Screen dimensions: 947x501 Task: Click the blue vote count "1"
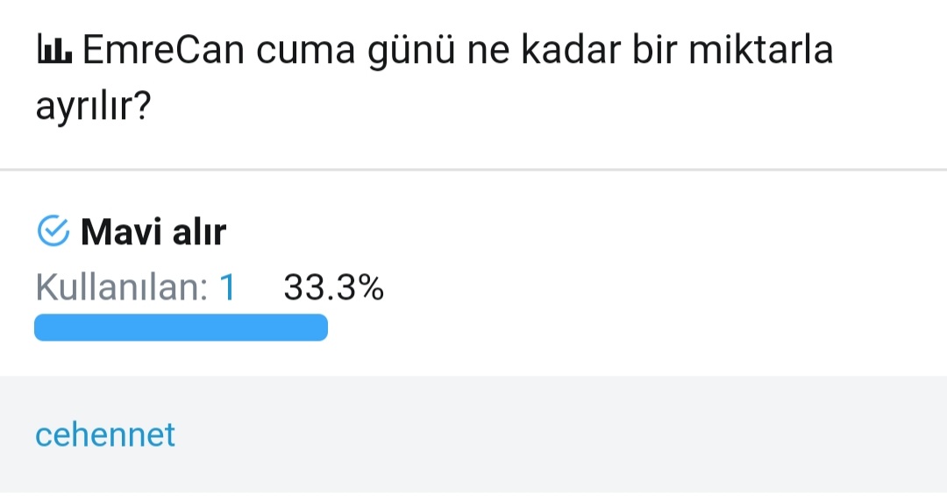click(x=227, y=287)
